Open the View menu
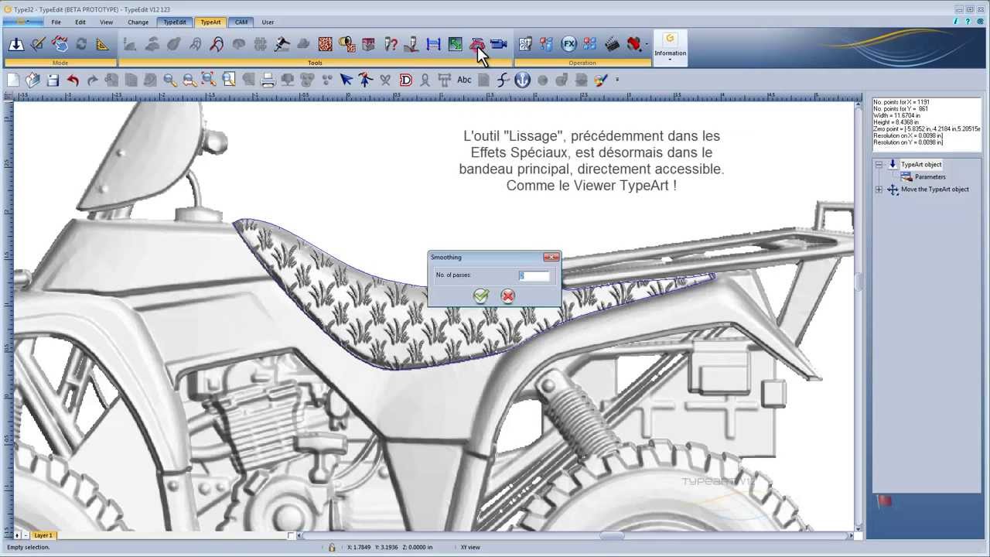 click(x=106, y=22)
